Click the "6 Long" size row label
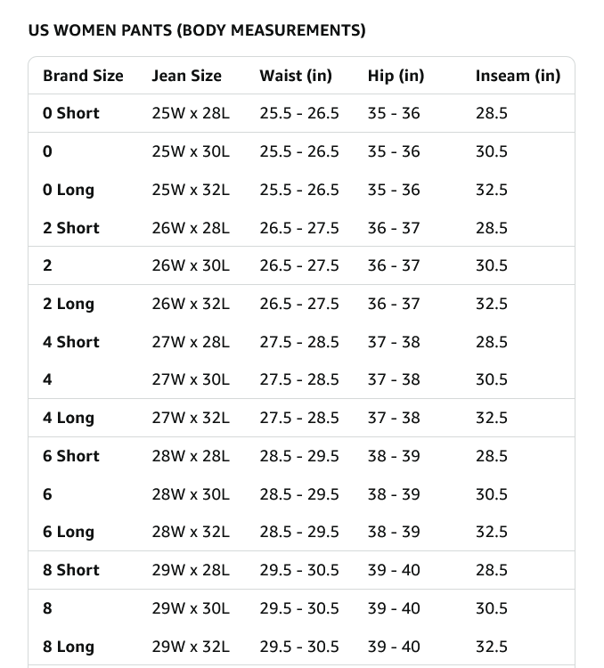The height and width of the screenshot is (668, 604). coord(69,532)
